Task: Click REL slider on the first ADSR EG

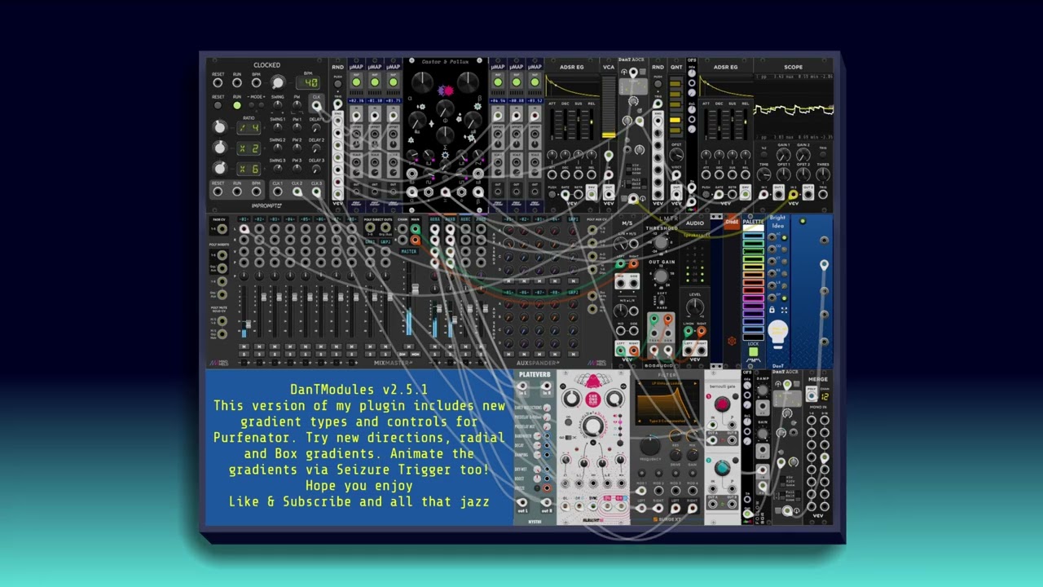Action: pyautogui.click(x=591, y=124)
